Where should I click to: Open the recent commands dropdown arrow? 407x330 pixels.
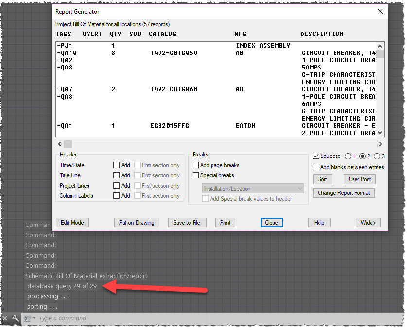tap(34, 318)
